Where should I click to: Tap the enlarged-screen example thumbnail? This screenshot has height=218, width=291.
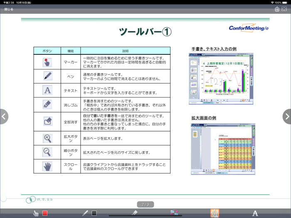pos(223,149)
